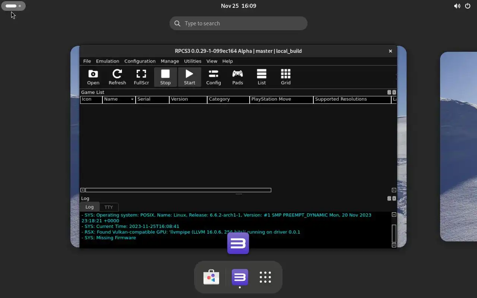Click the Refresh game list icon
This screenshot has width=477, height=298.
[x=117, y=77]
